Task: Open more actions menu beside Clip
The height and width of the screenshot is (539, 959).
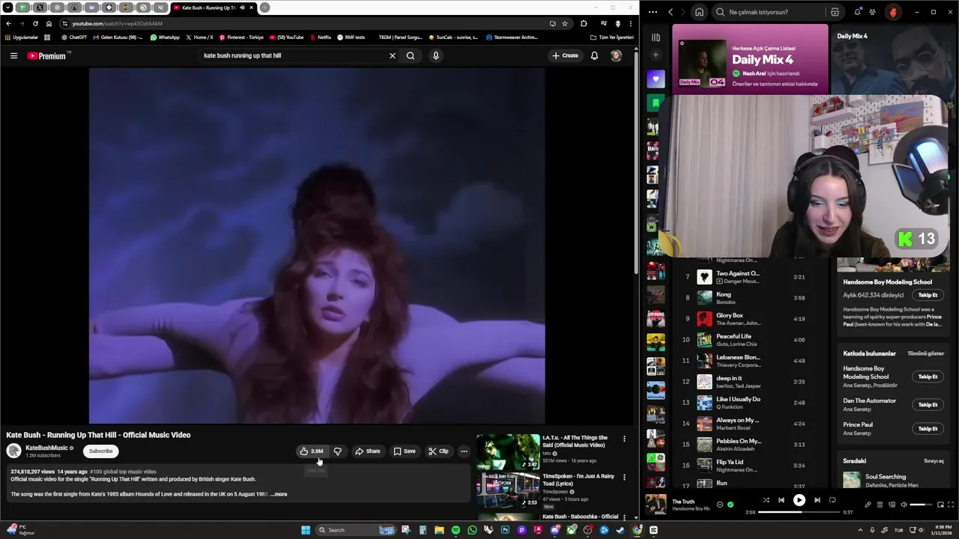Action: [x=464, y=451]
